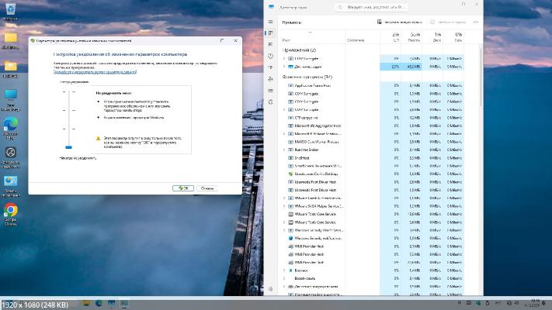Sort processes by the Memory column header
Viewport: 552px width, 310px height.
coord(415,36)
